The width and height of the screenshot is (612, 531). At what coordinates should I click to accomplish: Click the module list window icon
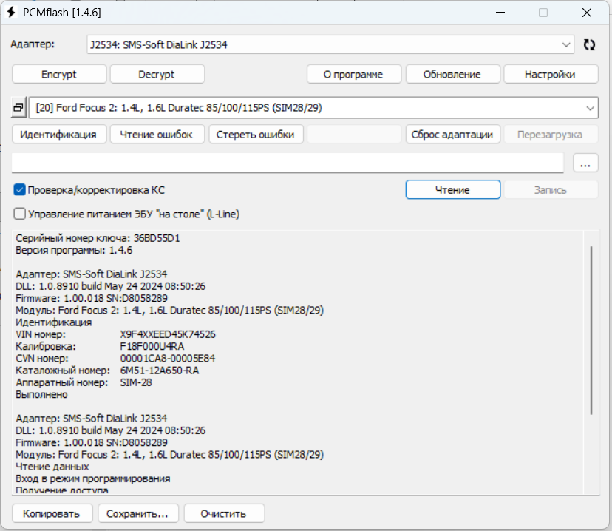(19, 108)
